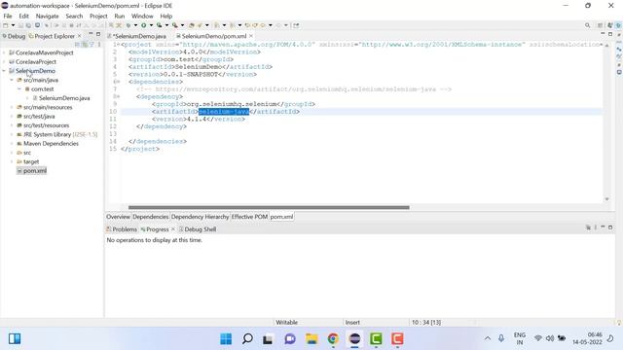Collapse the SeleniumDemo project node

(4, 71)
